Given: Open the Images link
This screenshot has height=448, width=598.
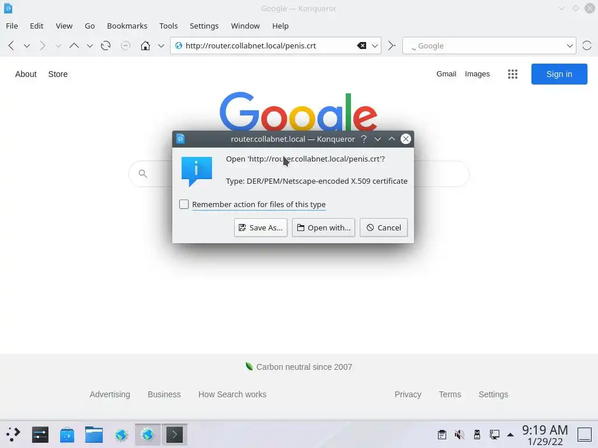Looking at the screenshot, I should [477, 74].
